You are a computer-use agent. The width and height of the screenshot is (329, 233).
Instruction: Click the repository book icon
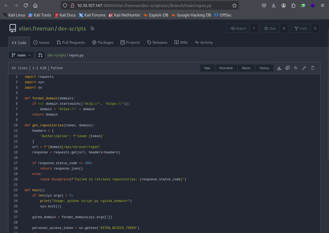coord(13,28)
